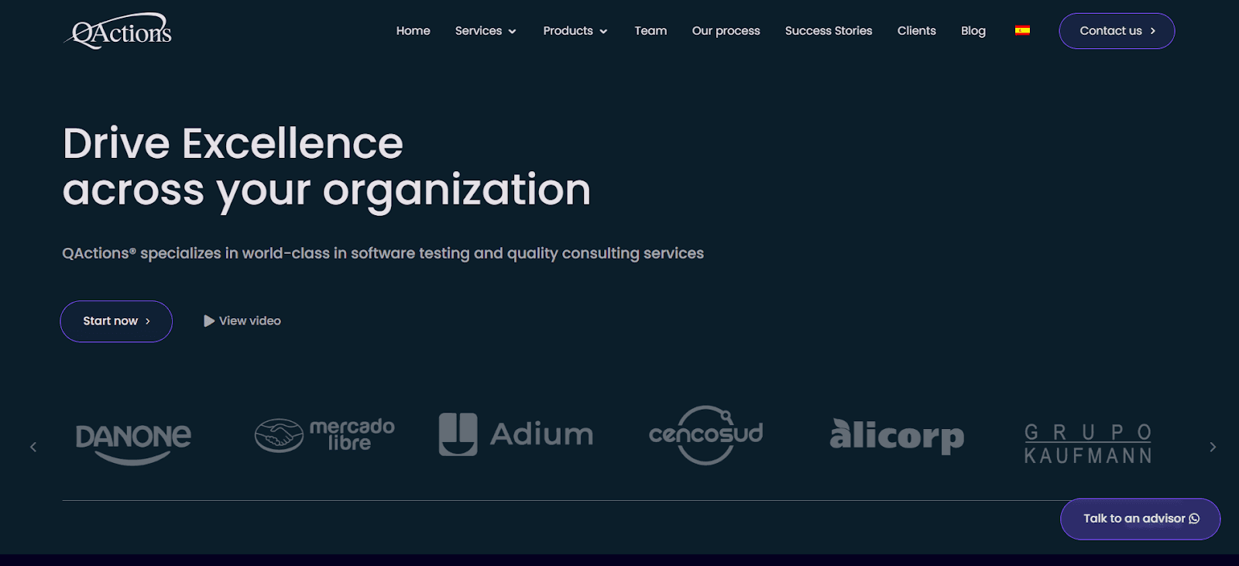Show next logos with right carousel arrow
The width and height of the screenshot is (1239, 566).
[x=1213, y=447]
